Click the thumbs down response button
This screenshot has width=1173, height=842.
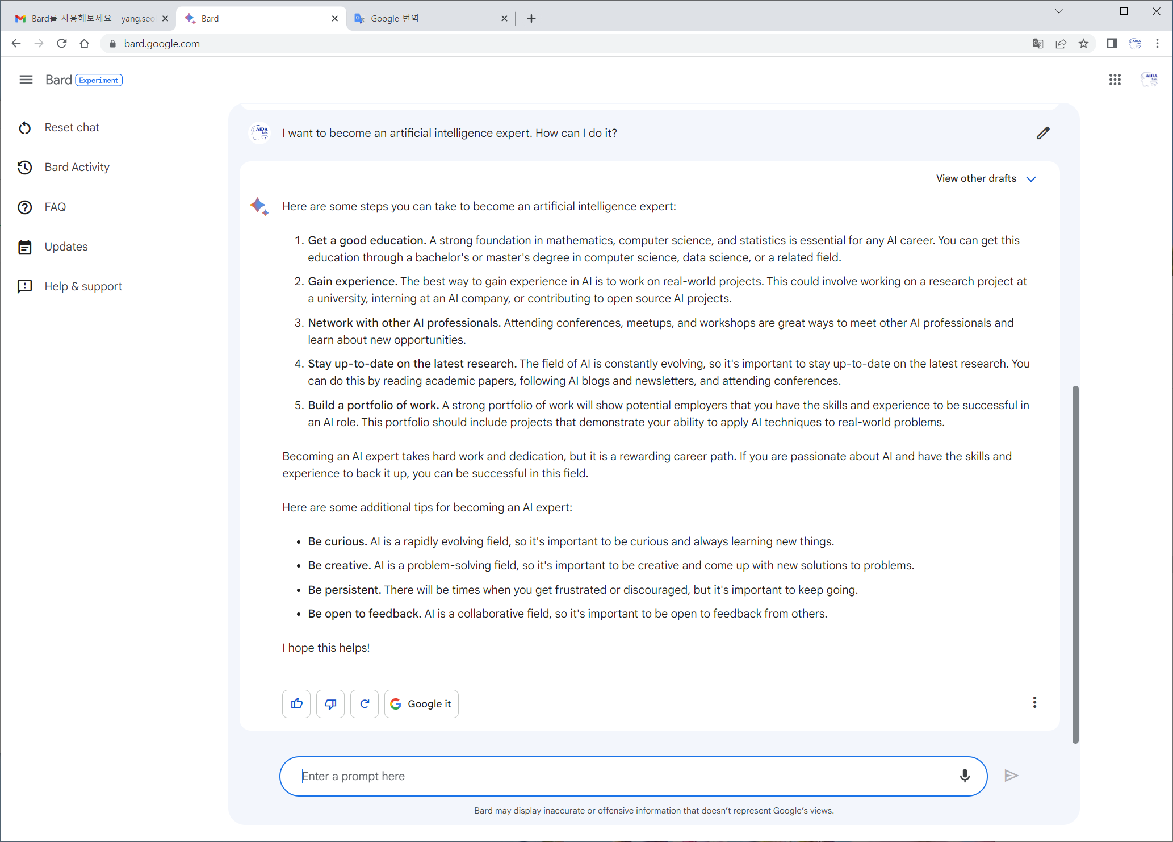pos(330,704)
